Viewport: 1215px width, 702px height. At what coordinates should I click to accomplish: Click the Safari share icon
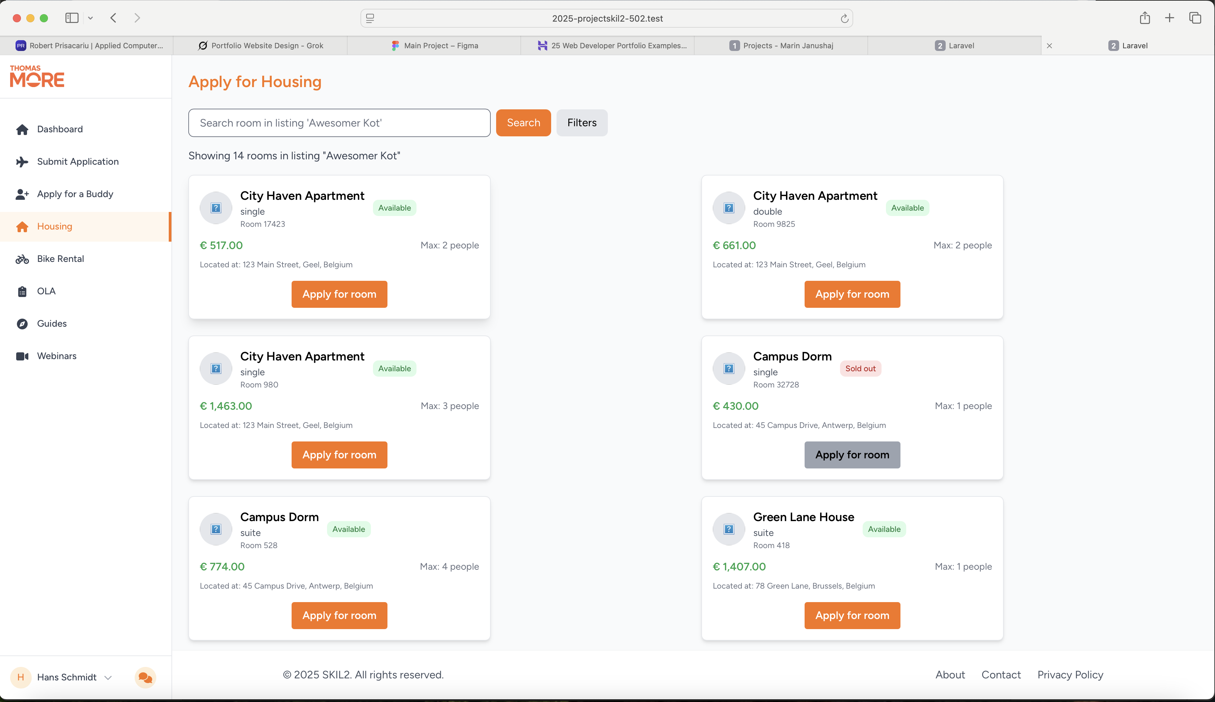(1144, 18)
